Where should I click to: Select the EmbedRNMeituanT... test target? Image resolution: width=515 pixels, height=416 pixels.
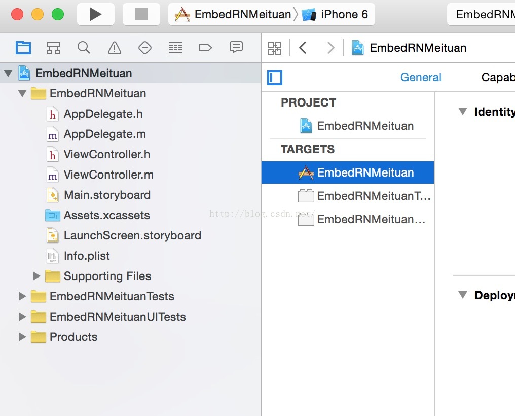[364, 196]
